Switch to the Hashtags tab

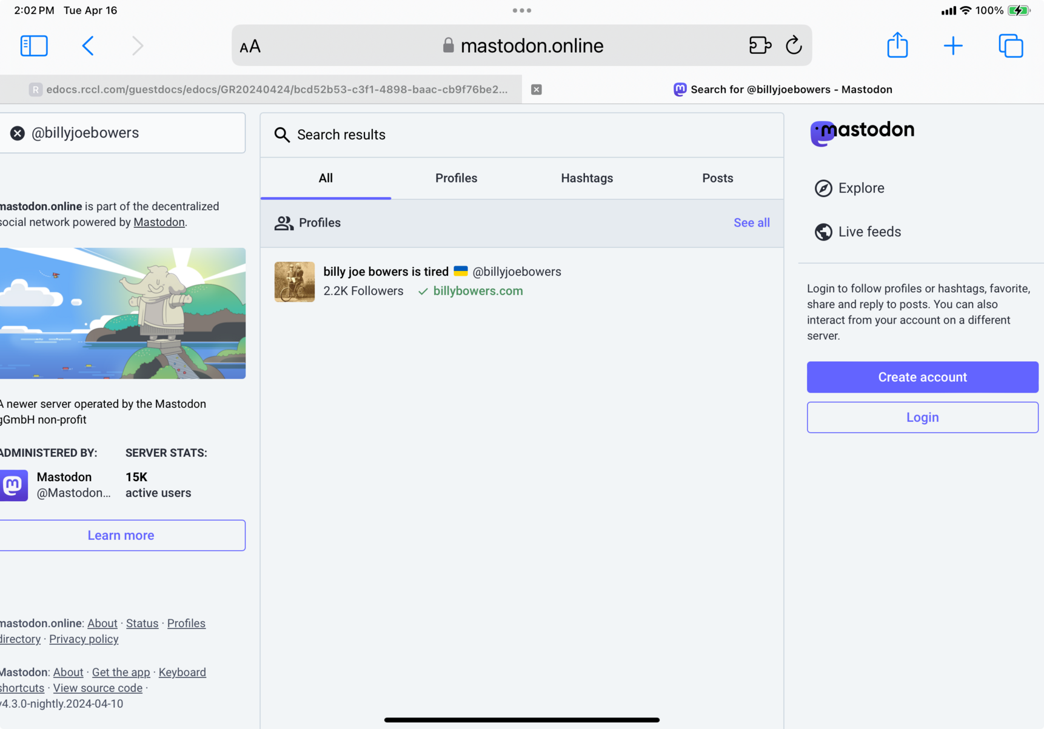586,178
